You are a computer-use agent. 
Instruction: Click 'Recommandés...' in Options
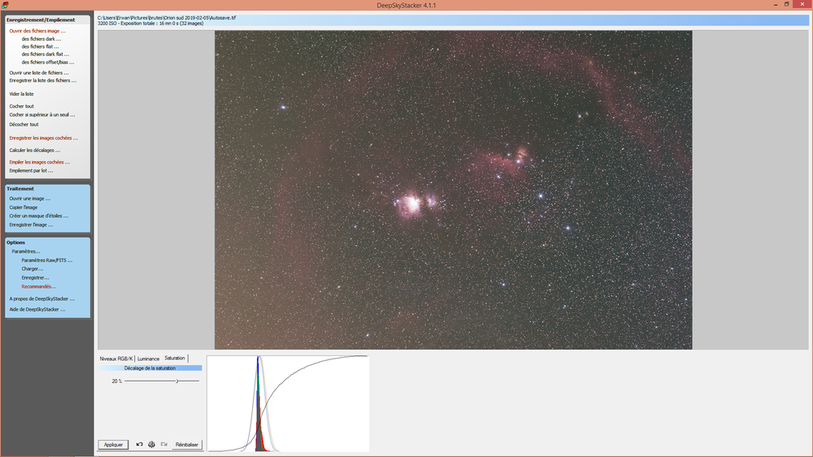[38, 286]
